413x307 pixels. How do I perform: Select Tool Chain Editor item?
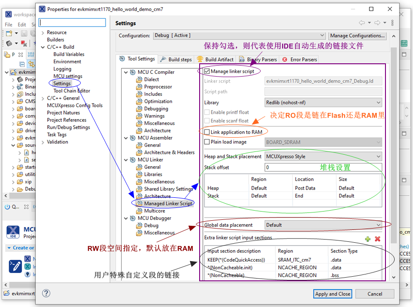tap(72, 91)
